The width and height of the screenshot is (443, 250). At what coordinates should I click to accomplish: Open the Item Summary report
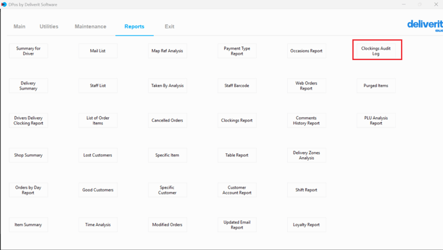pos(28,225)
